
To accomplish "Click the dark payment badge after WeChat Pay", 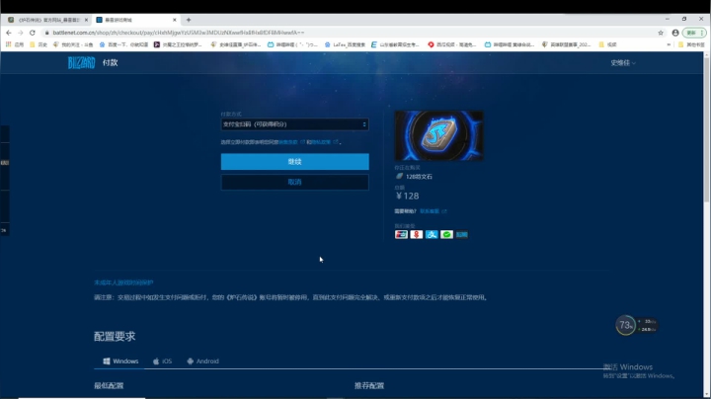I will (461, 234).
